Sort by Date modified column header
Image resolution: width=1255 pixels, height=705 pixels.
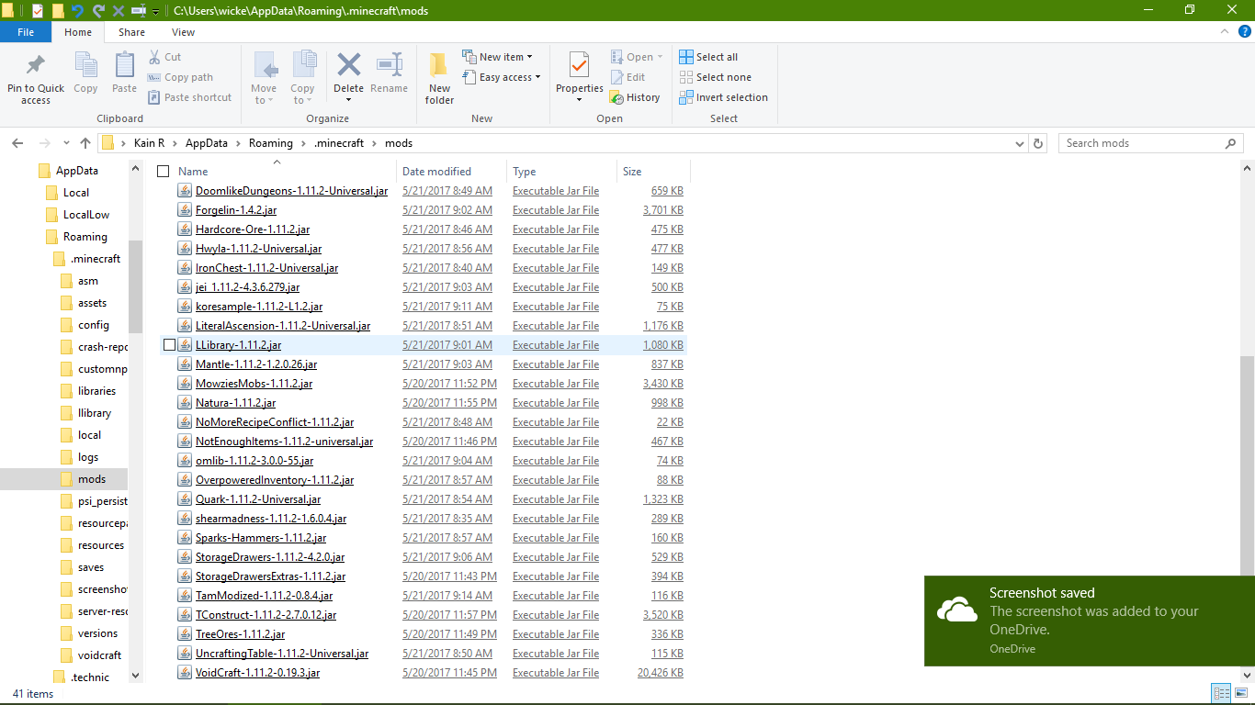pyautogui.click(x=452, y=172)
